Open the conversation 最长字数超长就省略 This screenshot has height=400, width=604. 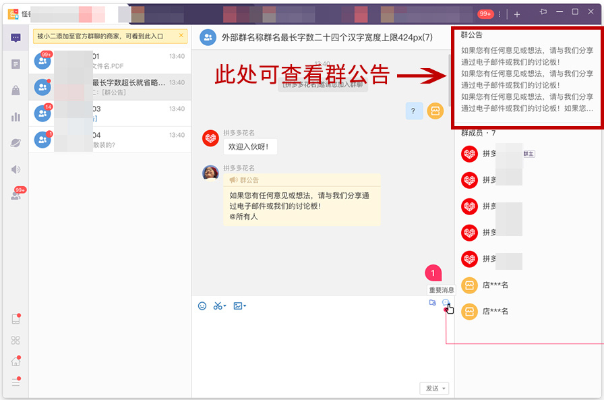(110, 87)
